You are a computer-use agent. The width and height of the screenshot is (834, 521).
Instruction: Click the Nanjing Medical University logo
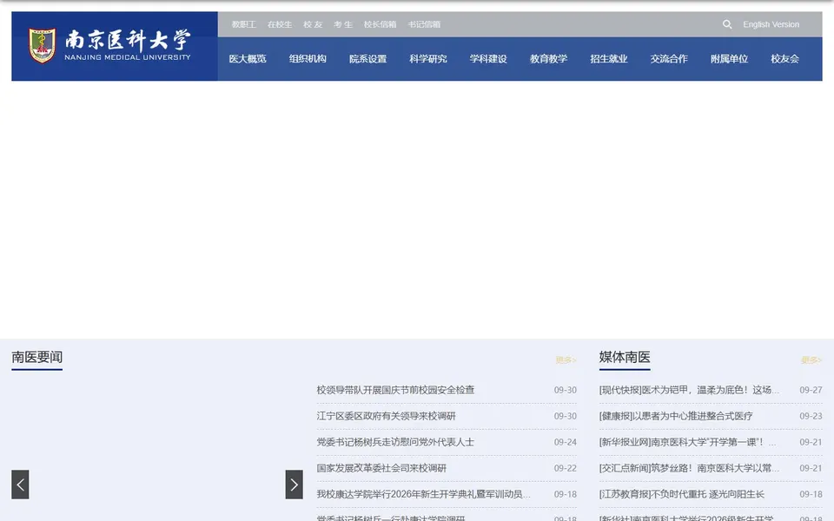pyautogui.click(x=109, y=46)
